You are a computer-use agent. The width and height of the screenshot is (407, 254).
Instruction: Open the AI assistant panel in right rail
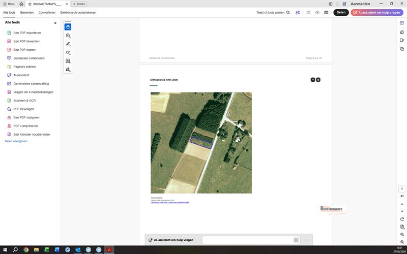pos(402,23)
